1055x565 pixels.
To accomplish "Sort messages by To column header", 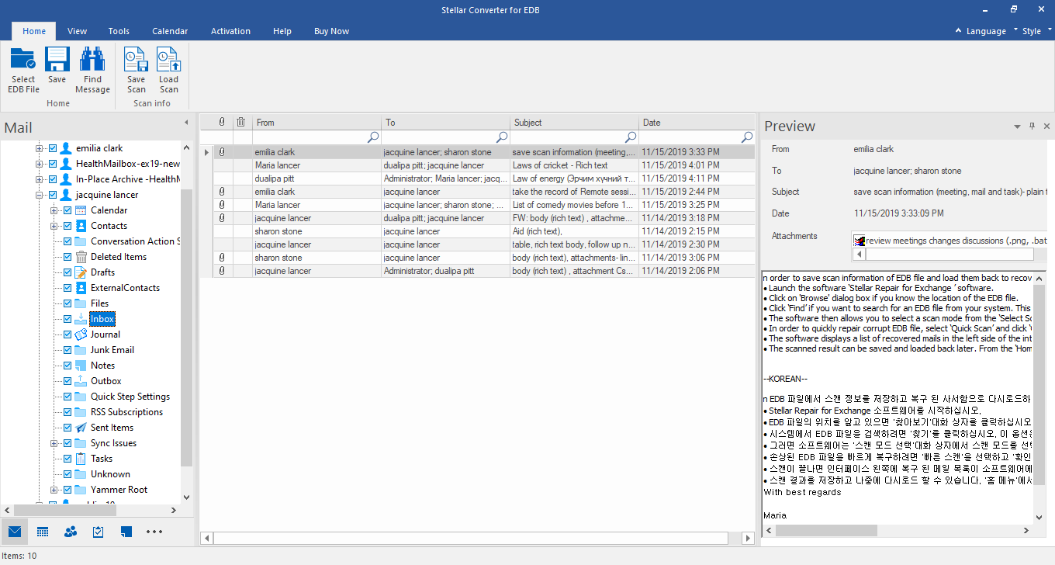I will [445, 122].
